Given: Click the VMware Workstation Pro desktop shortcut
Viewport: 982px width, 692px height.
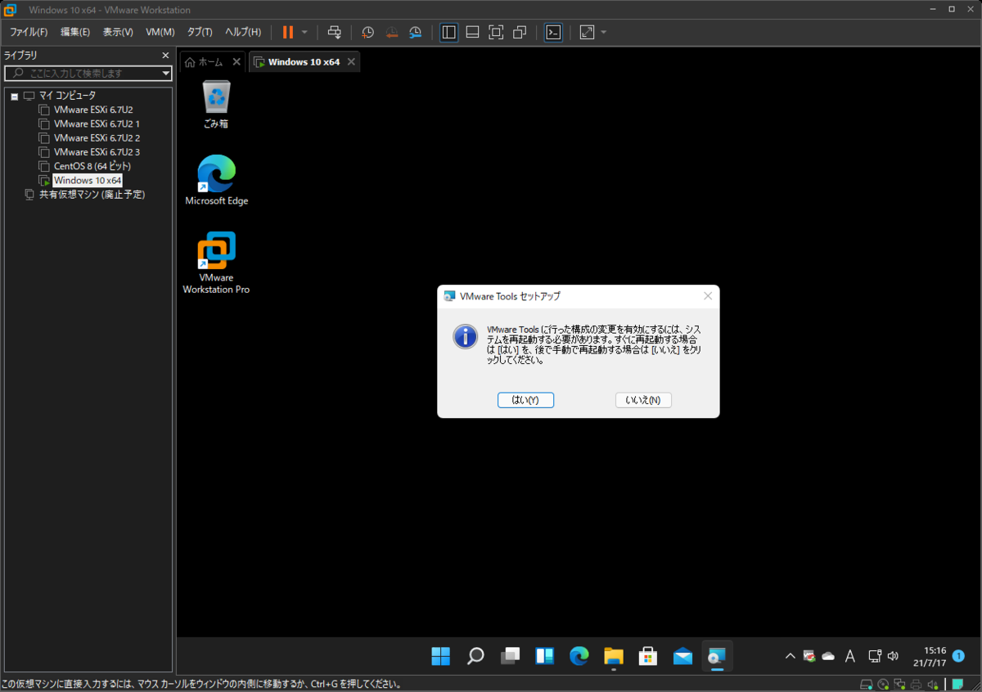Looking at the screenshot, I should point(216,263).
